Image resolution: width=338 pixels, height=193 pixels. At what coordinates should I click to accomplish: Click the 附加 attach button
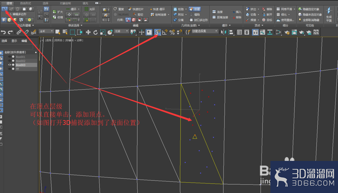coord(179,15)
